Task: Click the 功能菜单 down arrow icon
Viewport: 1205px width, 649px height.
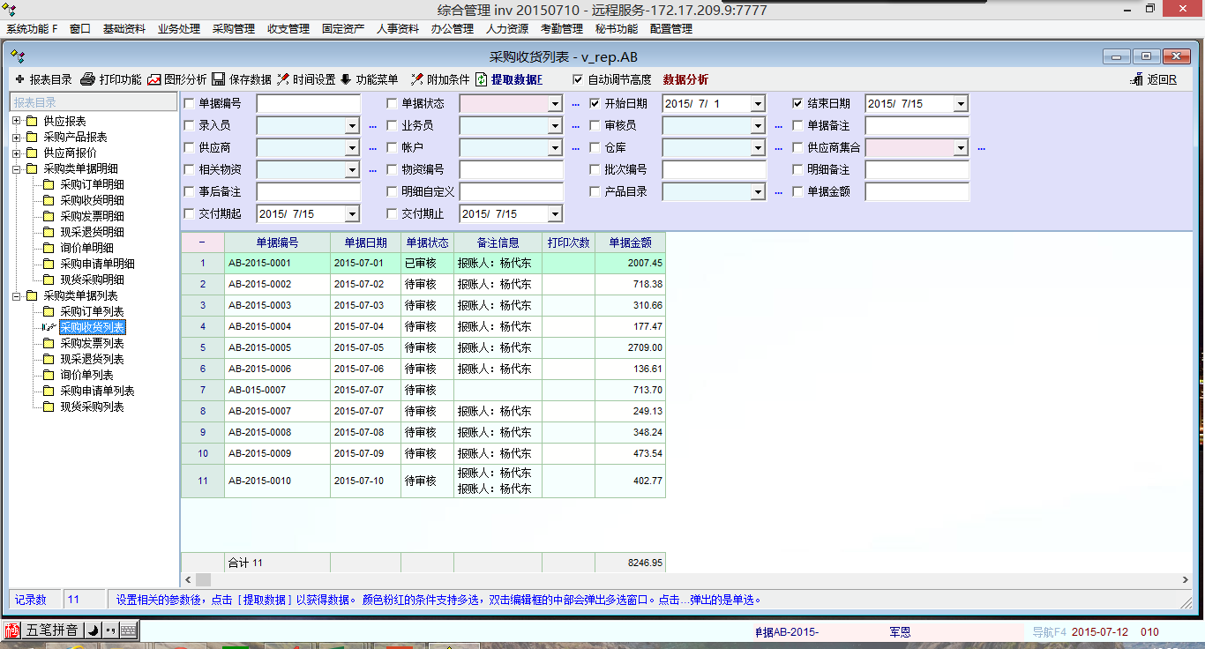Action: [x=346, y=79]
